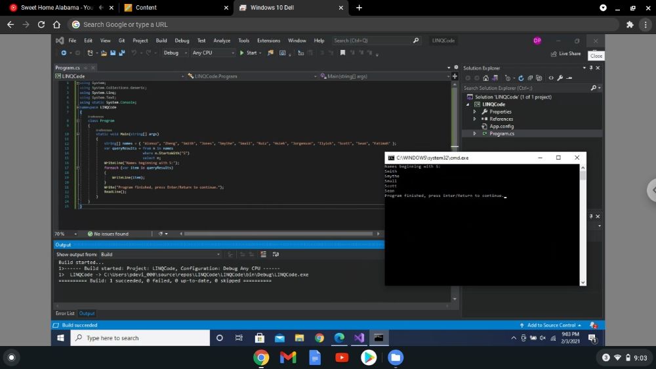Open the Debug configuration dropdown
Image resolution: width=656 pixels, height=369 pixels.
[x=175, y=53]
